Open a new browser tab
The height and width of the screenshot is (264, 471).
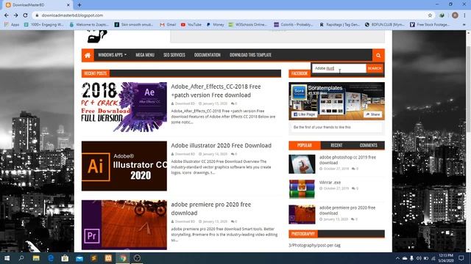79,5
